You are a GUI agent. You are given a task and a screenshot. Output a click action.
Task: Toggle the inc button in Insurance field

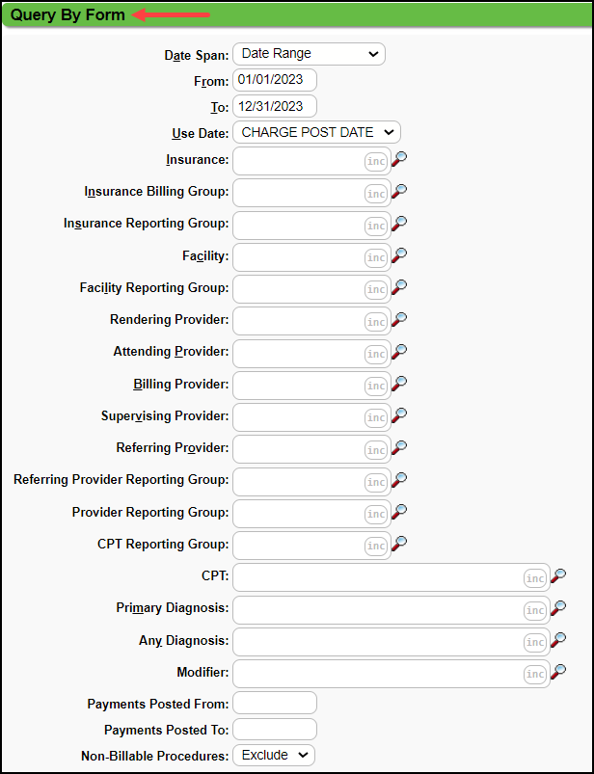pyautogui.click(x=376, y=162)
